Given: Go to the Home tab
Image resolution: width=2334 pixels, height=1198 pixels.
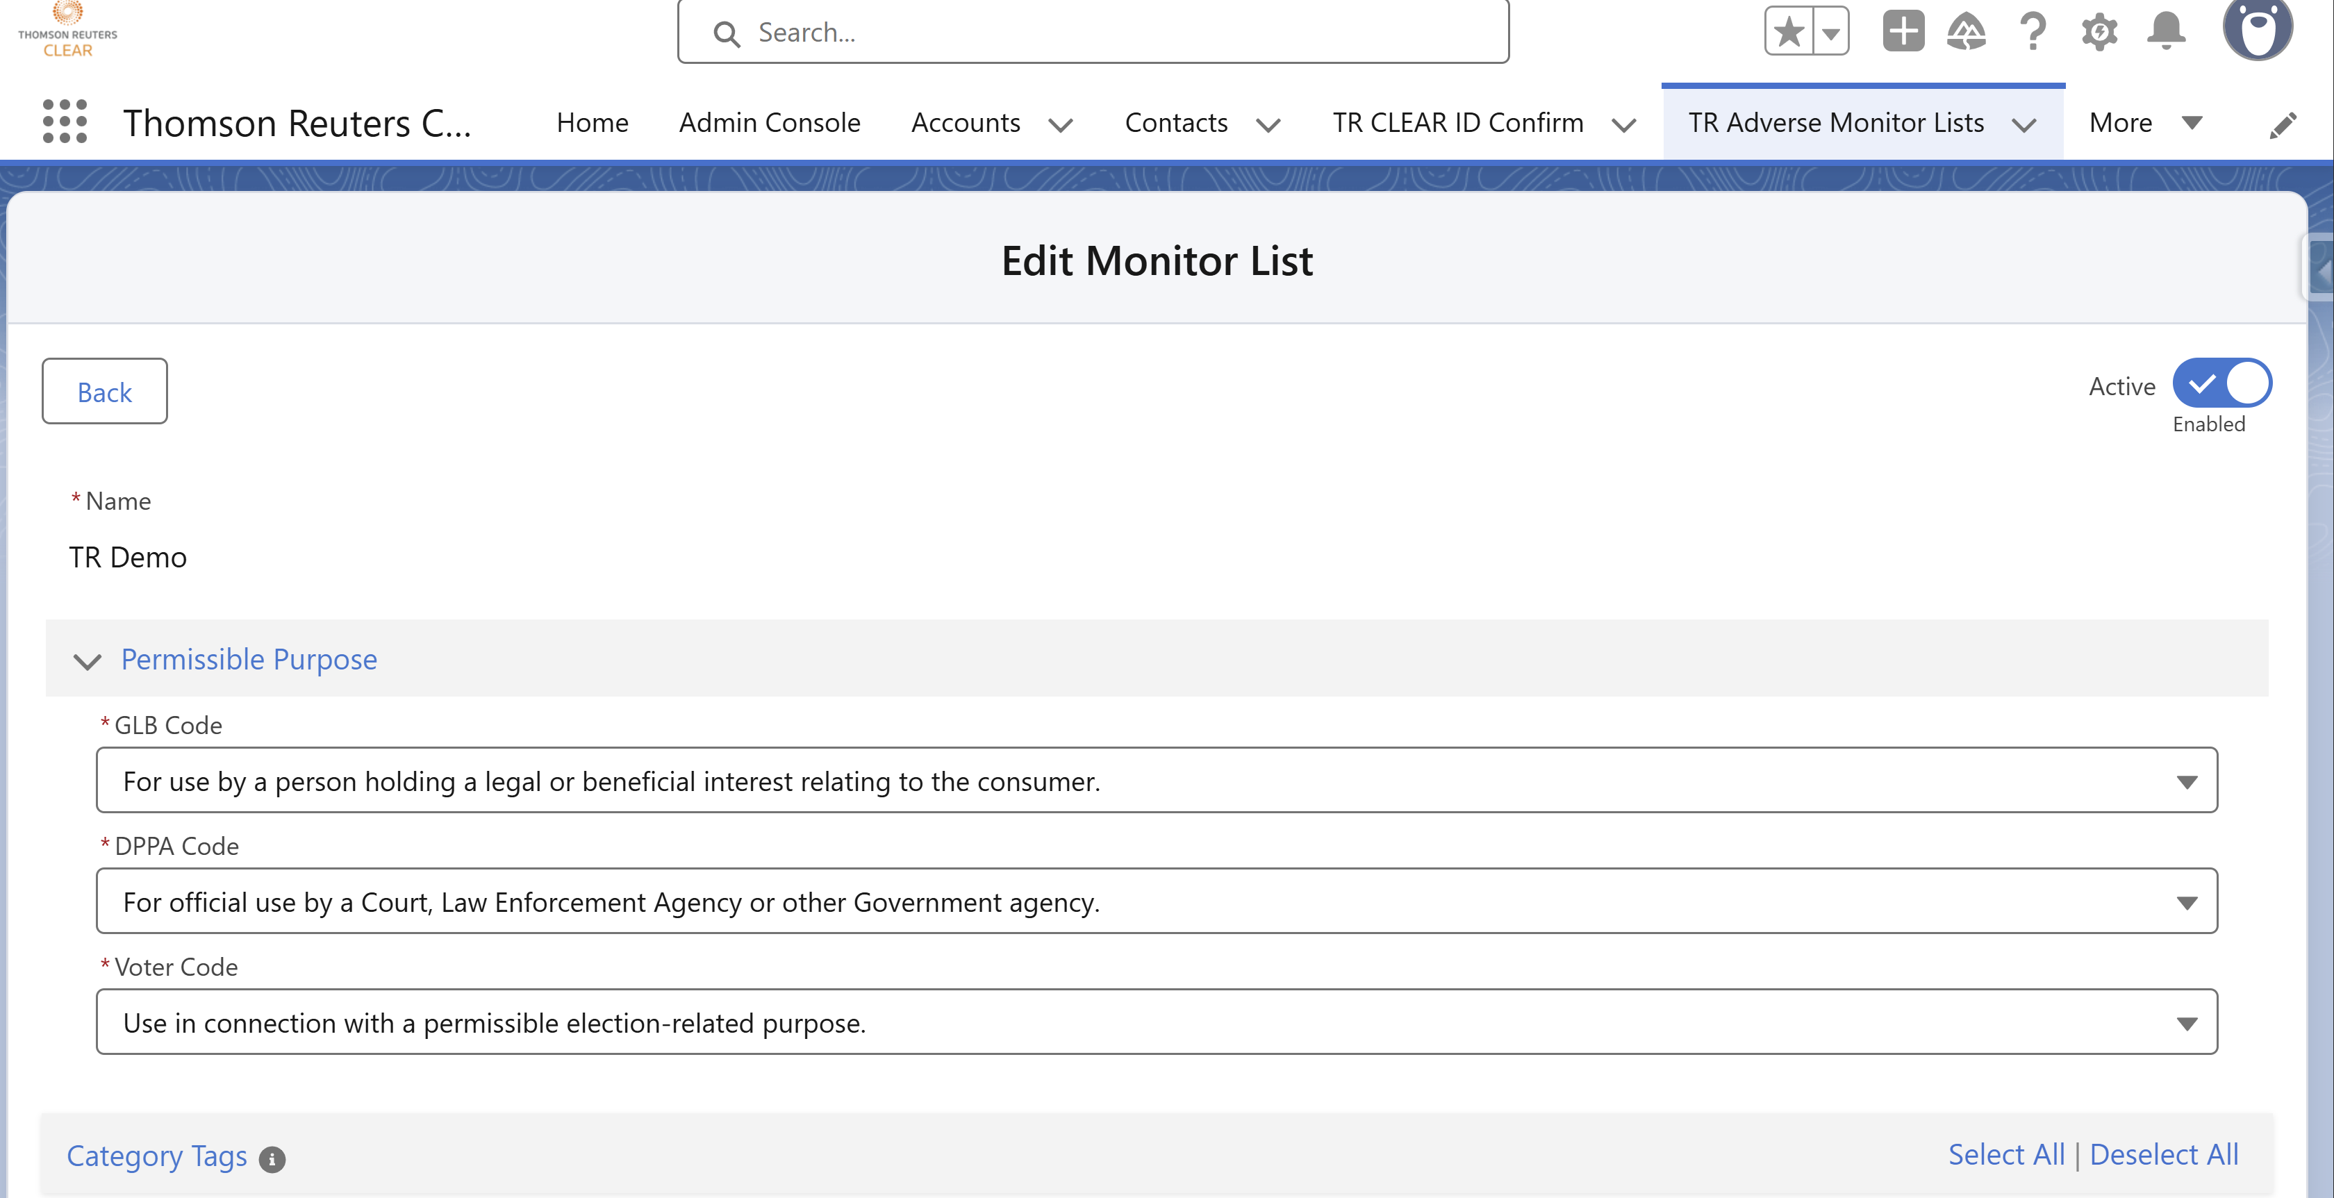Looking at the screenshot, I should click(593, 122).
